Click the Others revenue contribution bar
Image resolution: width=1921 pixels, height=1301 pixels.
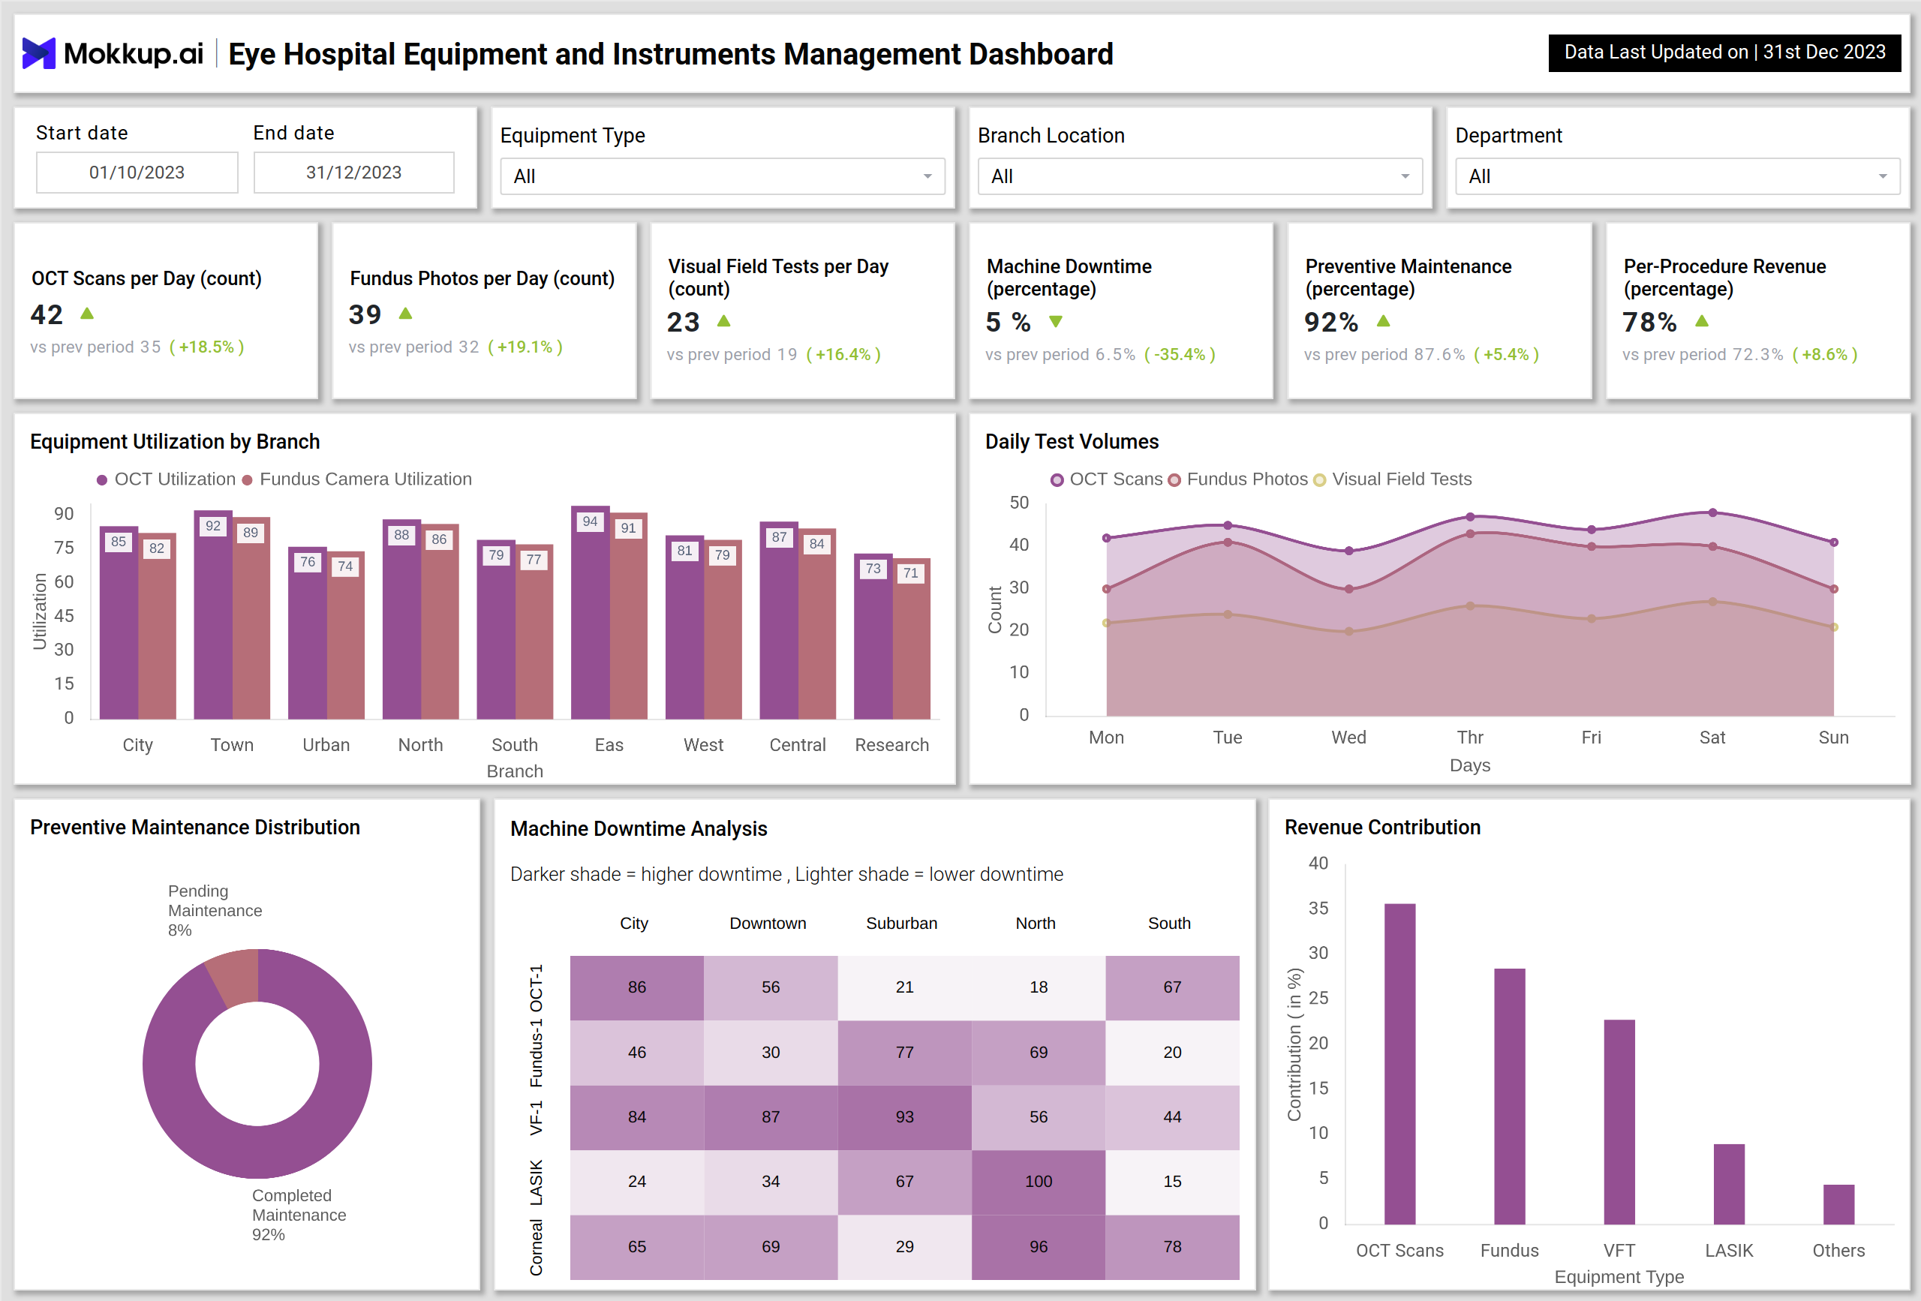(1838, 1204)
